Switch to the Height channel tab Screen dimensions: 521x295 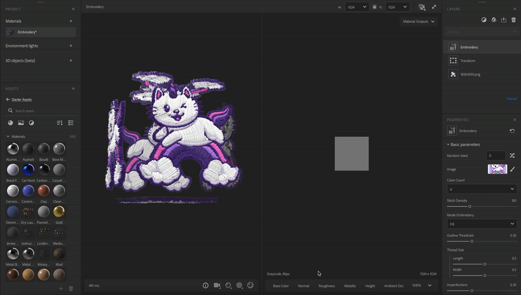[x=370, y=286]
